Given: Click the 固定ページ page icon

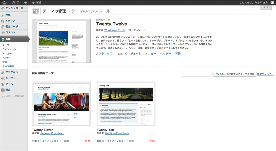Looking at the screenshot, I should (x=3, y=27).
